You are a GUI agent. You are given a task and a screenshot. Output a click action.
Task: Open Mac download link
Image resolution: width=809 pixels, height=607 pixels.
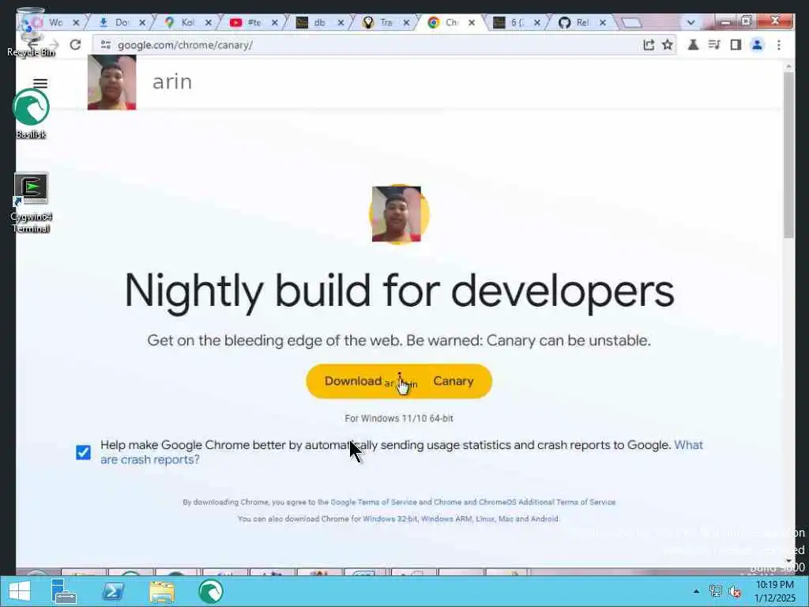tap(506, 518)
